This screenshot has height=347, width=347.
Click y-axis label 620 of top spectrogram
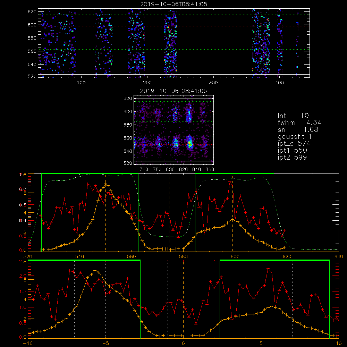32,12
